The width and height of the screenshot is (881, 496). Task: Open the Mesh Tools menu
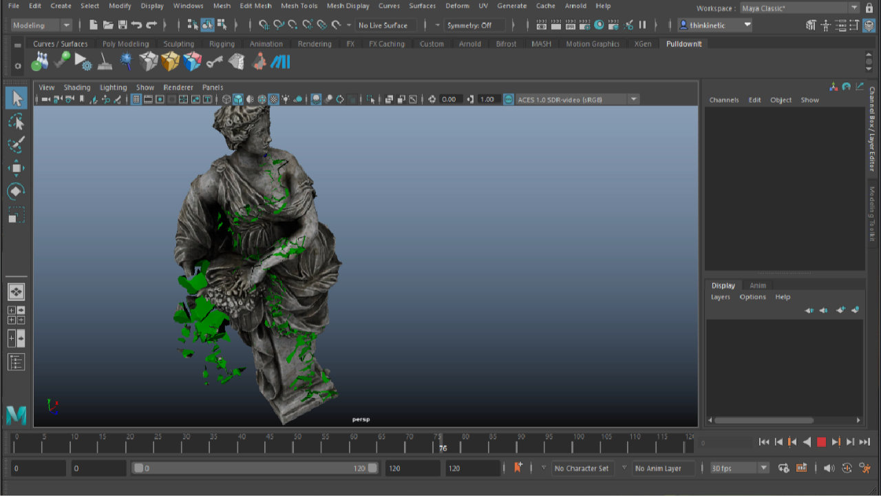click(x=299, y=6)
